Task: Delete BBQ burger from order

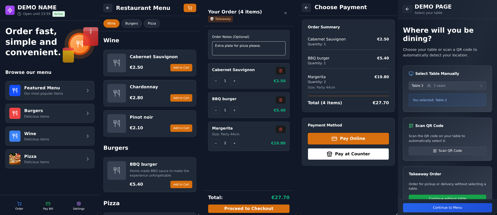Action: pos(281,100)
